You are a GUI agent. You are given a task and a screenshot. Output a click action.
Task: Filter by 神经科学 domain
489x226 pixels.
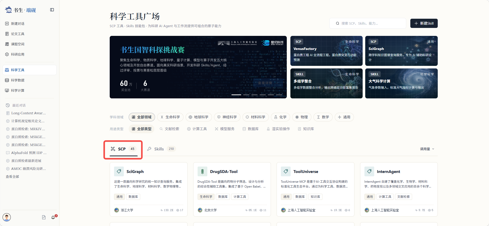click(x=227, y=117)
